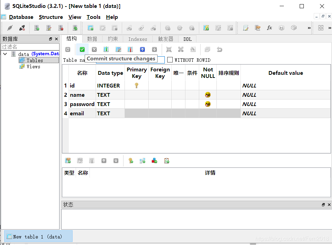Click the Disconnect from database icon
332x245 pixels.
22,28
